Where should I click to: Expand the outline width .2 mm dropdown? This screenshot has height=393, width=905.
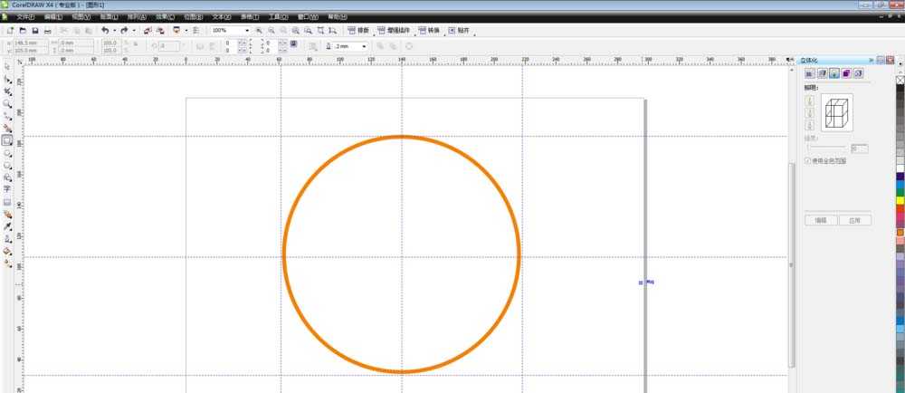click(364, 46)
